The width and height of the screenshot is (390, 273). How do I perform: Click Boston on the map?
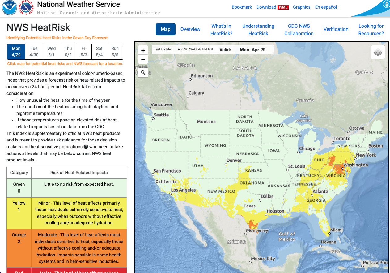375,146
